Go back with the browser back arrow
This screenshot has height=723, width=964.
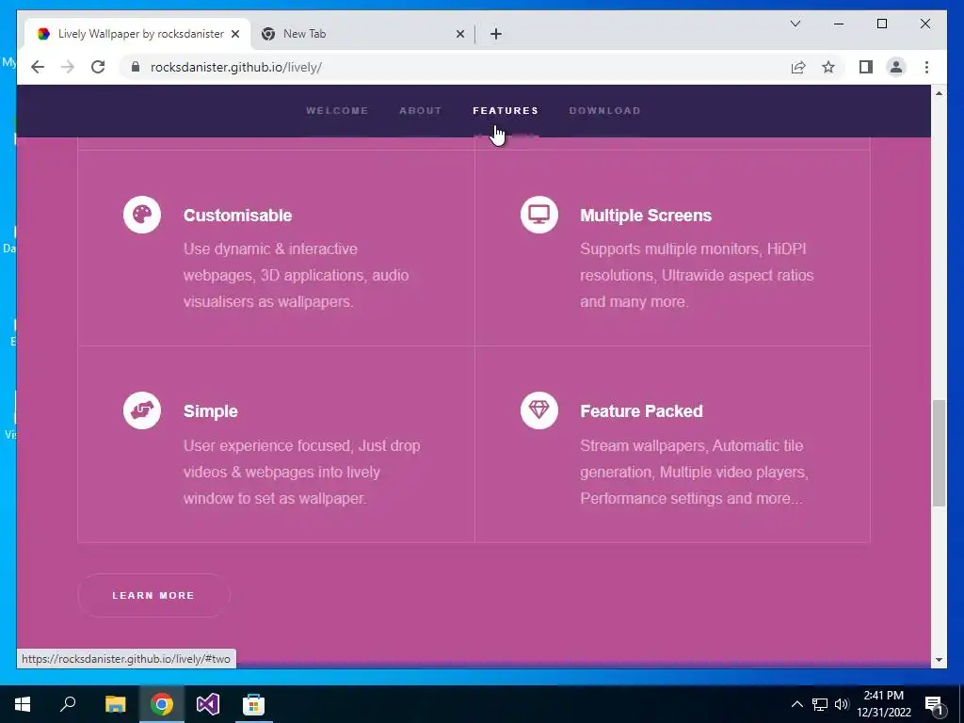38,67
